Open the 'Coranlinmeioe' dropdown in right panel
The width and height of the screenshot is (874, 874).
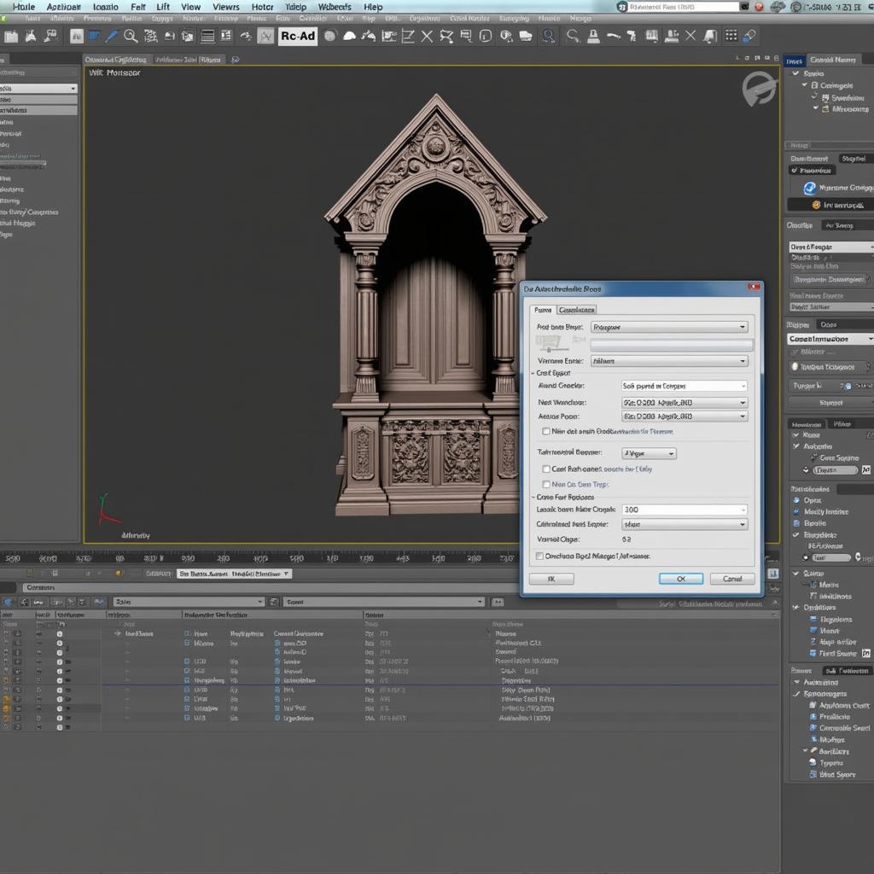tap(830, 339)
